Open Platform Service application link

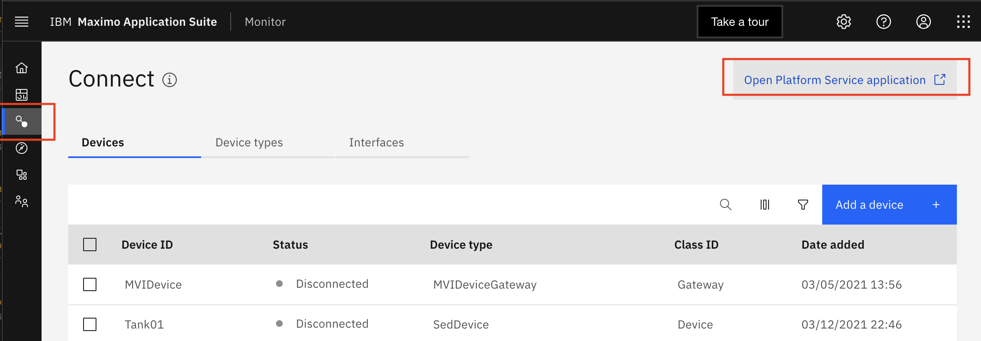tap(845, 80)
